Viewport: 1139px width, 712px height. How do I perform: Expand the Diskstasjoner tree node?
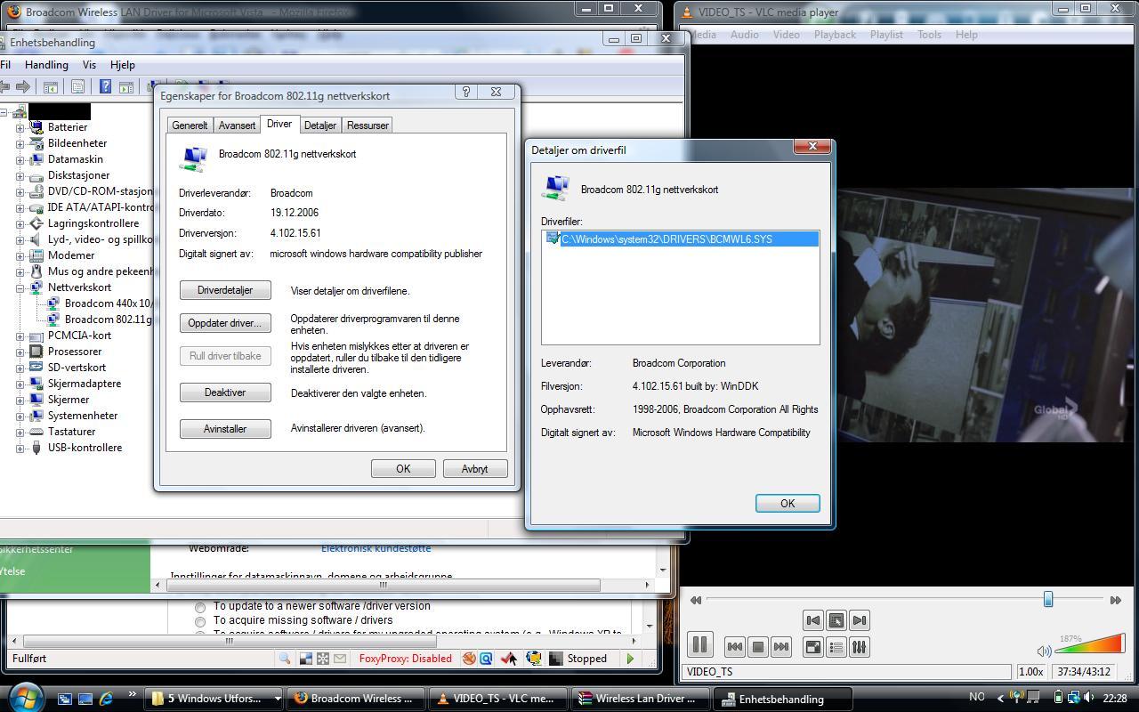20,175
